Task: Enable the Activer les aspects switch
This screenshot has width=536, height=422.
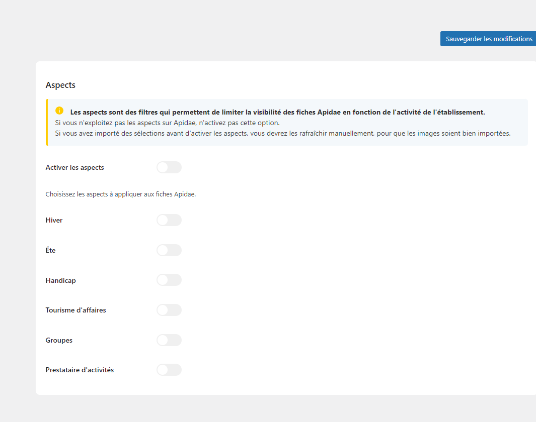Action: pyautogui.click(x=169, y=167)
